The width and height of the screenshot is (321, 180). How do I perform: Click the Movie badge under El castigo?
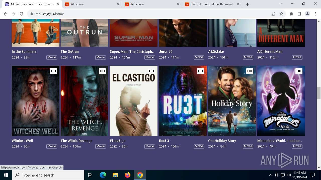click(x=150, y=146)
